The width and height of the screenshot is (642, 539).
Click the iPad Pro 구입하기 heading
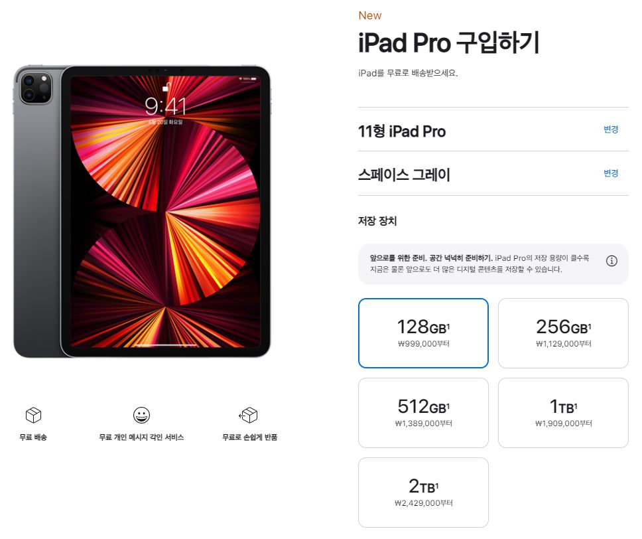tap(449, 42)
